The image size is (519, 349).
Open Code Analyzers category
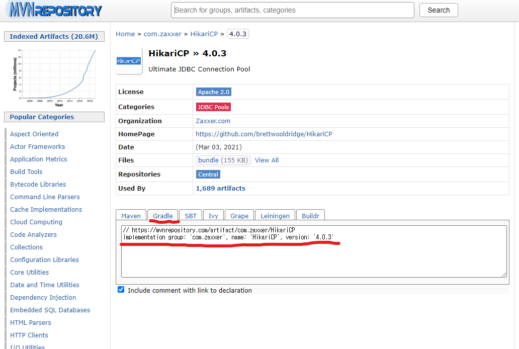33,234
